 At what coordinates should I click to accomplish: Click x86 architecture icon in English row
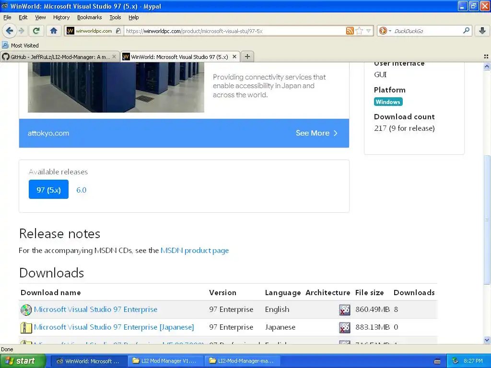point(344,310)
